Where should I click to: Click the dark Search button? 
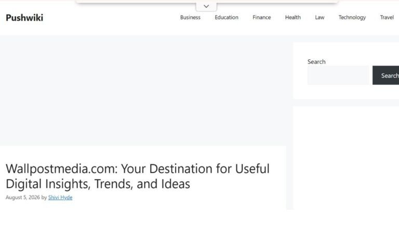(x=386, y=75)
